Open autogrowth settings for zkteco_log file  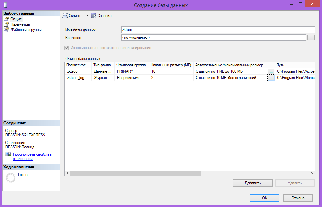(271, 78)
